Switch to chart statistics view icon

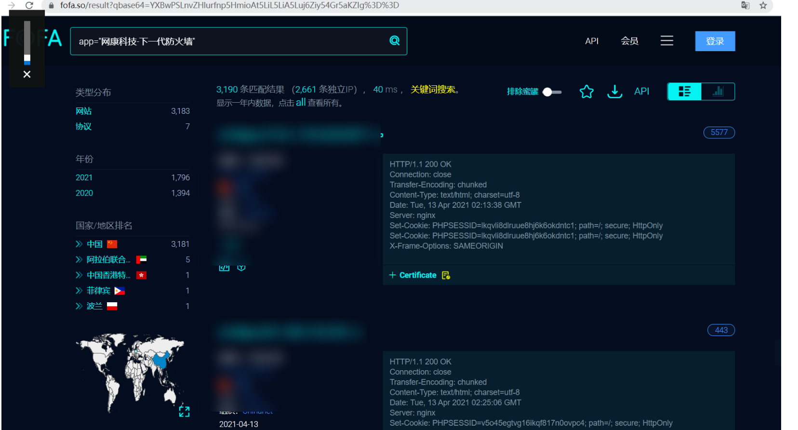718,91
